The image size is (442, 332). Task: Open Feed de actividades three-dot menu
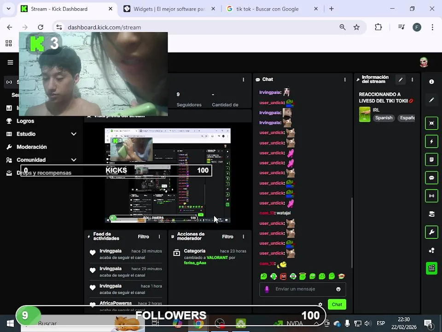coord(159,237)
